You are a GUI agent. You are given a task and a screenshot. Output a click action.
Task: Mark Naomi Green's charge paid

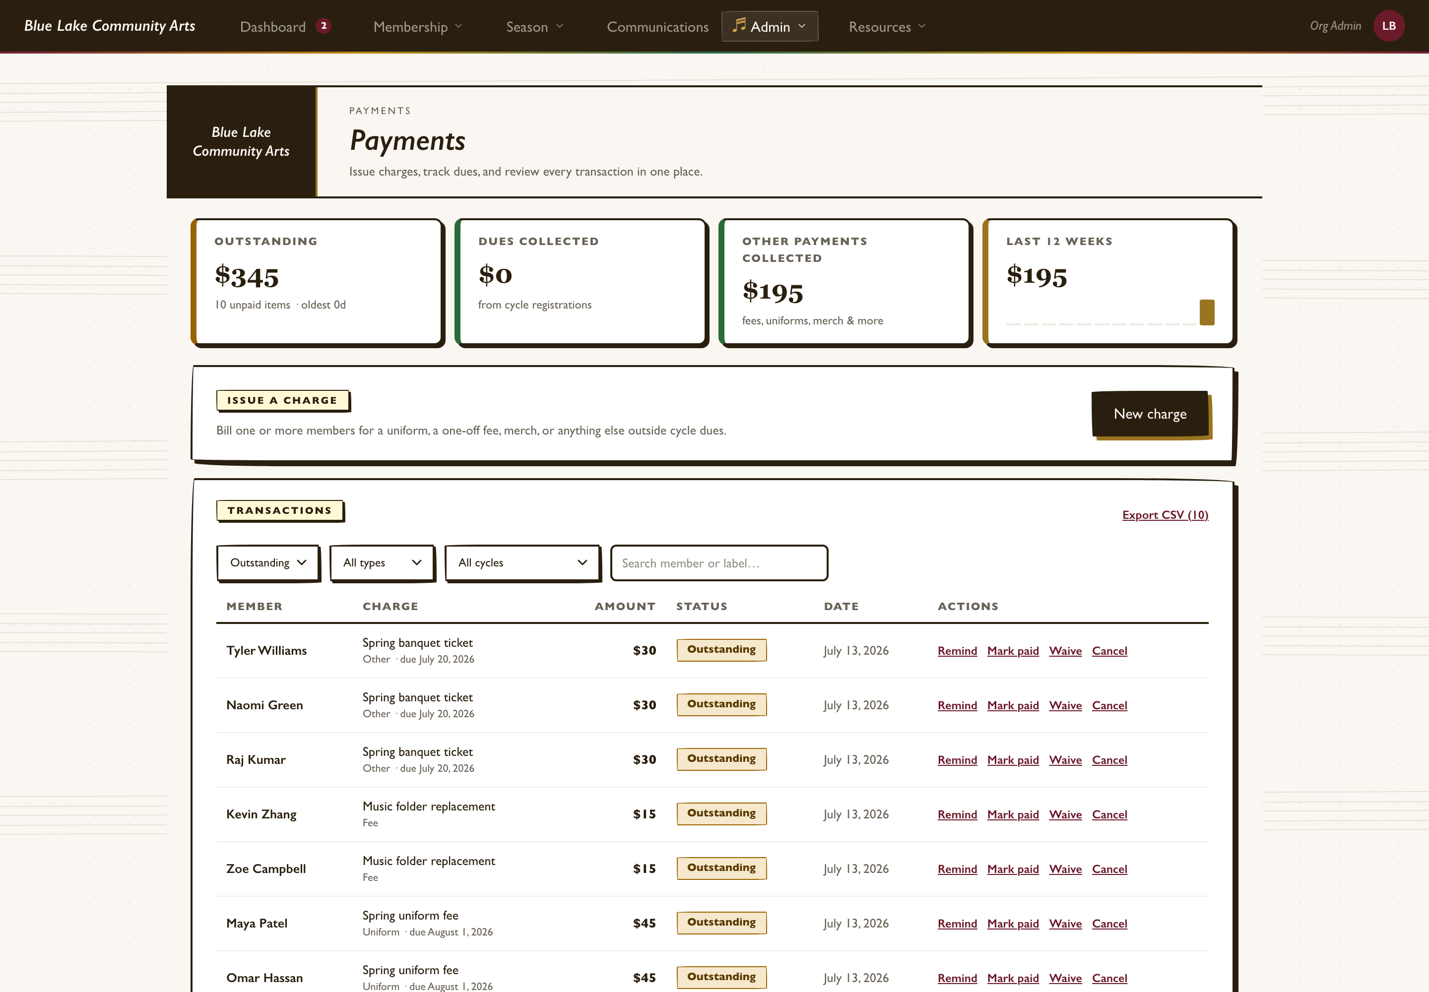click(1012, 705)
